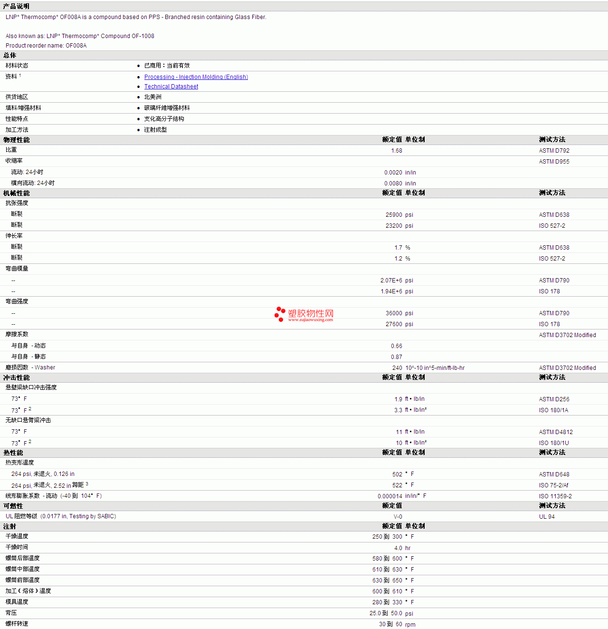This screenshot has width=608, height=629.
Task: Select drying temperature 250 到 300 value
Action: tap(387, 537)
